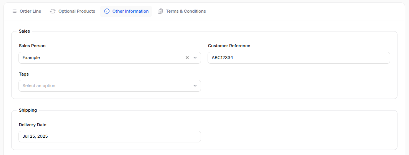Open the Sales Person field showing Example
Screen dimensions: 409x155
point(110,58)
